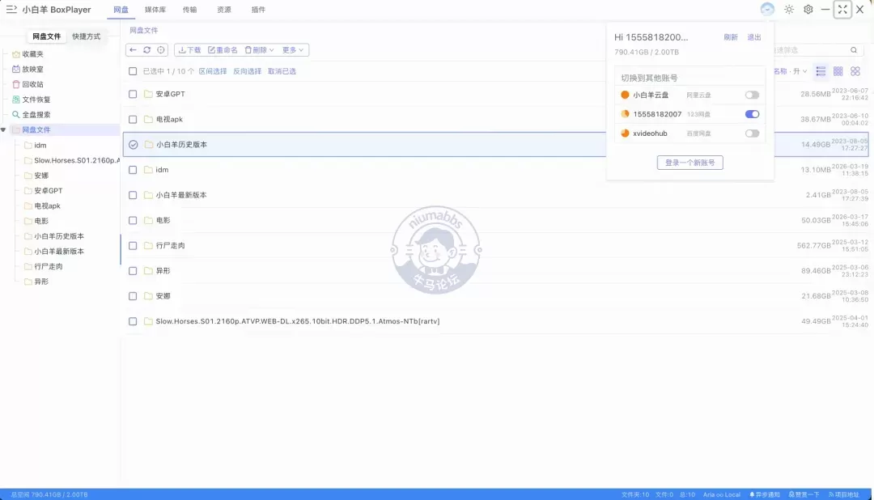The height and width of the screenshot is (500, 874).
Task: Open the Slow.Horses.S01.2160p folder in the list
Action: tap(298, 321)
